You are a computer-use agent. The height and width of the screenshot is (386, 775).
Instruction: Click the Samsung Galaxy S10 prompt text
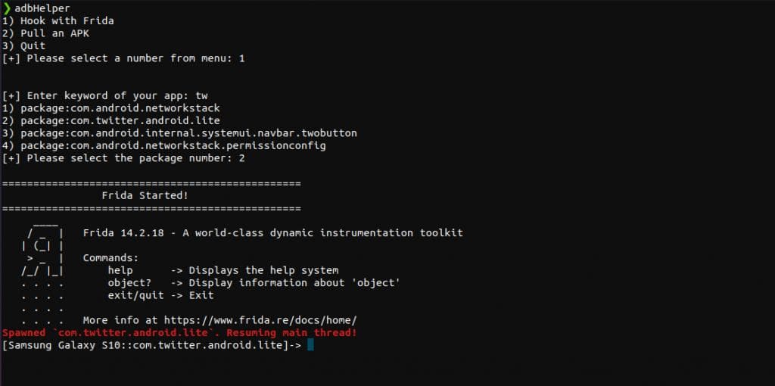151,345
